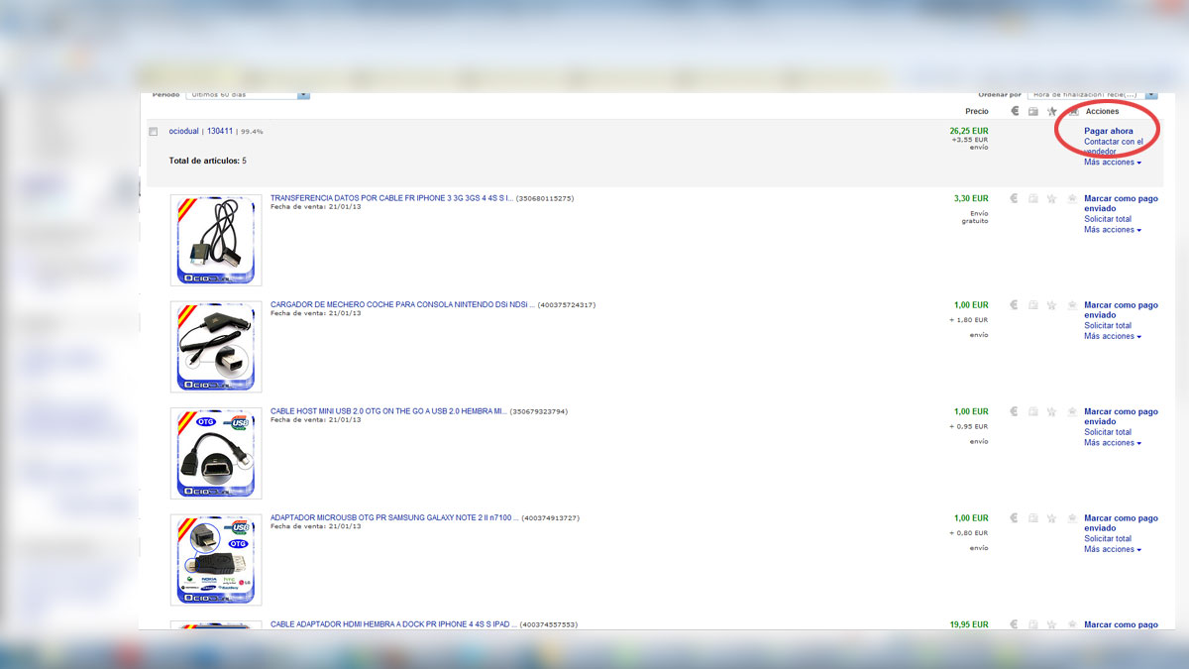Click the feedback received icon on CABLE ADAPTADOR HDMI row

pos(1072,624)
